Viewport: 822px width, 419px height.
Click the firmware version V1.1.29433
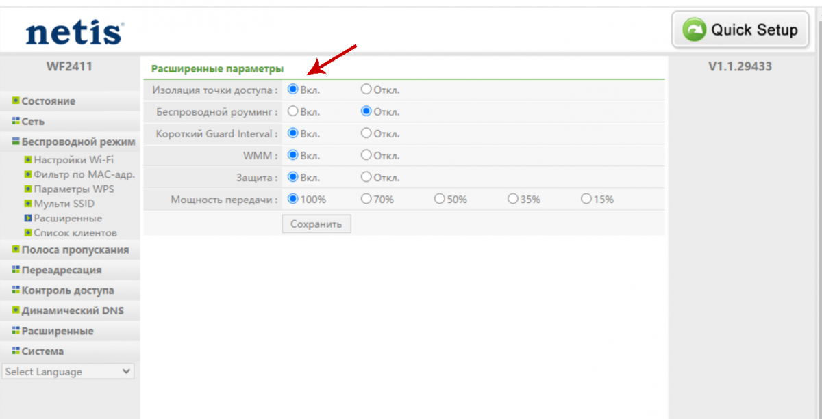click(x=740, y=67)
